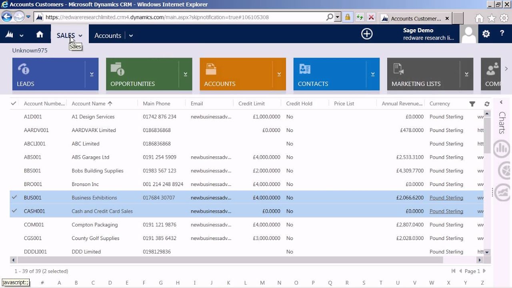Click the browser Back arrow button
This screenshot has width=512, height=288.
[7, 17]
